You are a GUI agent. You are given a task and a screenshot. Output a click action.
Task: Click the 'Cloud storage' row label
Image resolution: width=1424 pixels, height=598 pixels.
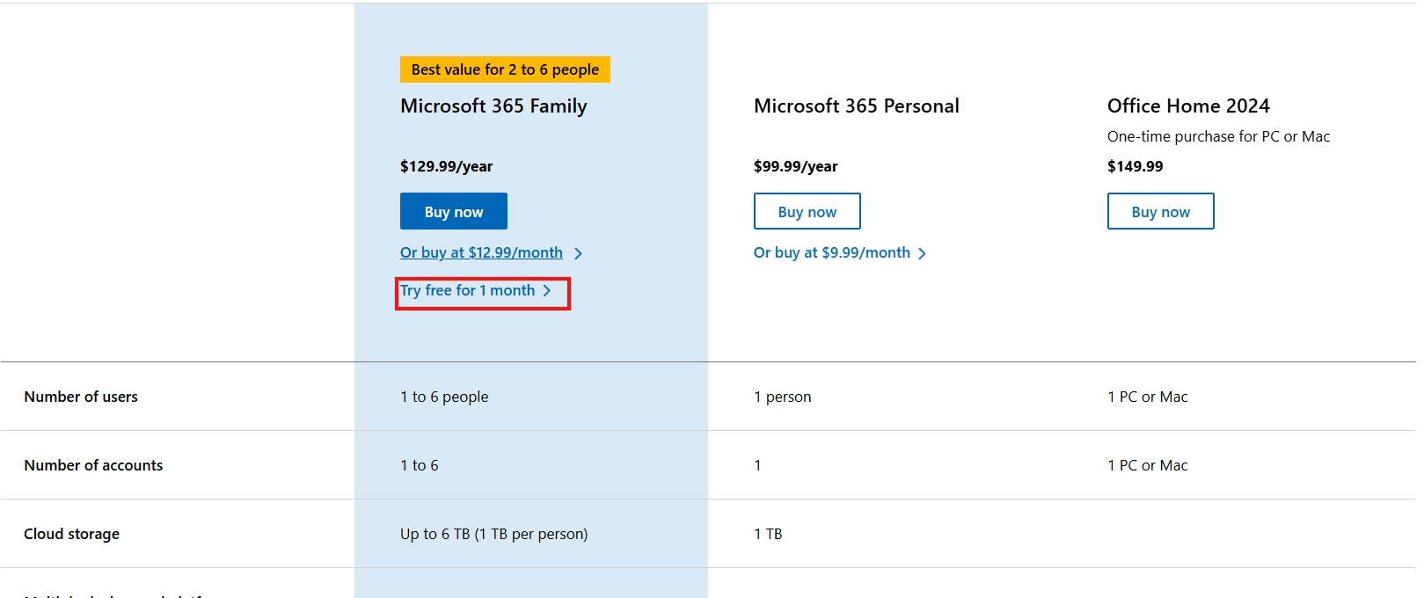71,534
